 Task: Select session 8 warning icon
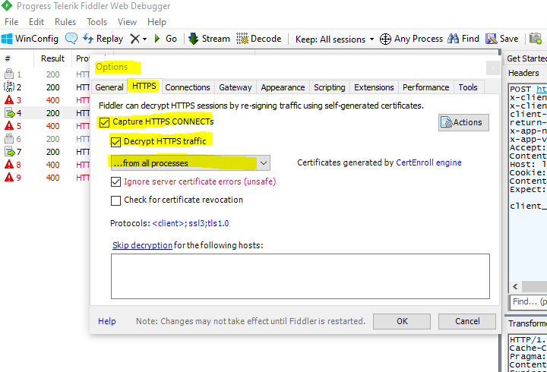tap(9, 165)
